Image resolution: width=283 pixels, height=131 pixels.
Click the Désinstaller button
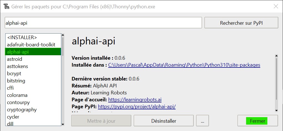[164, 121]
